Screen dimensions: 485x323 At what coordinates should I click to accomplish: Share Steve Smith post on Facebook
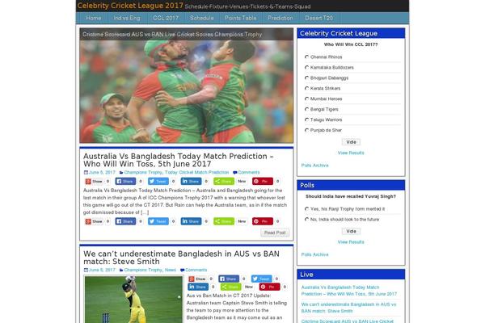coord(229,279)
